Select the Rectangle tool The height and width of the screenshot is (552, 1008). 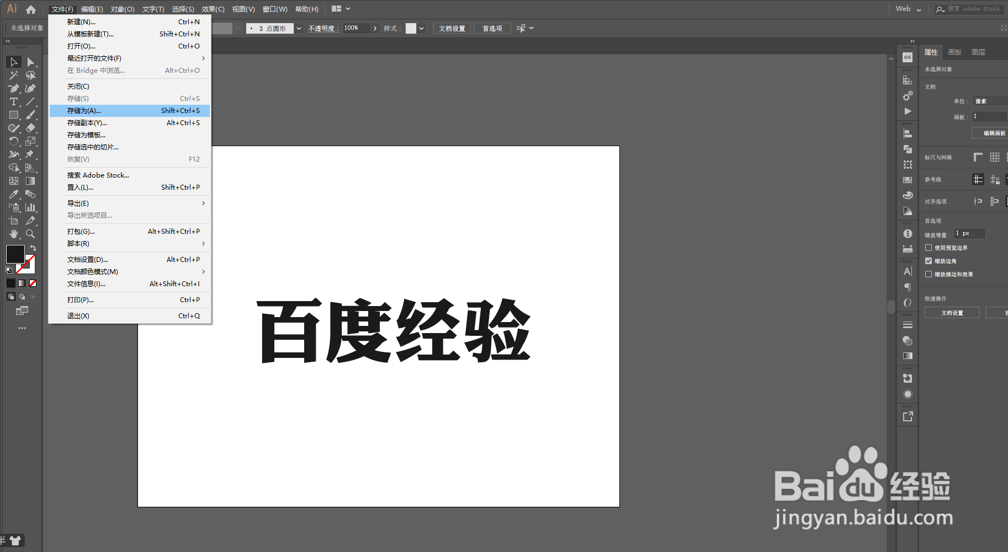[x=14, y=114]
